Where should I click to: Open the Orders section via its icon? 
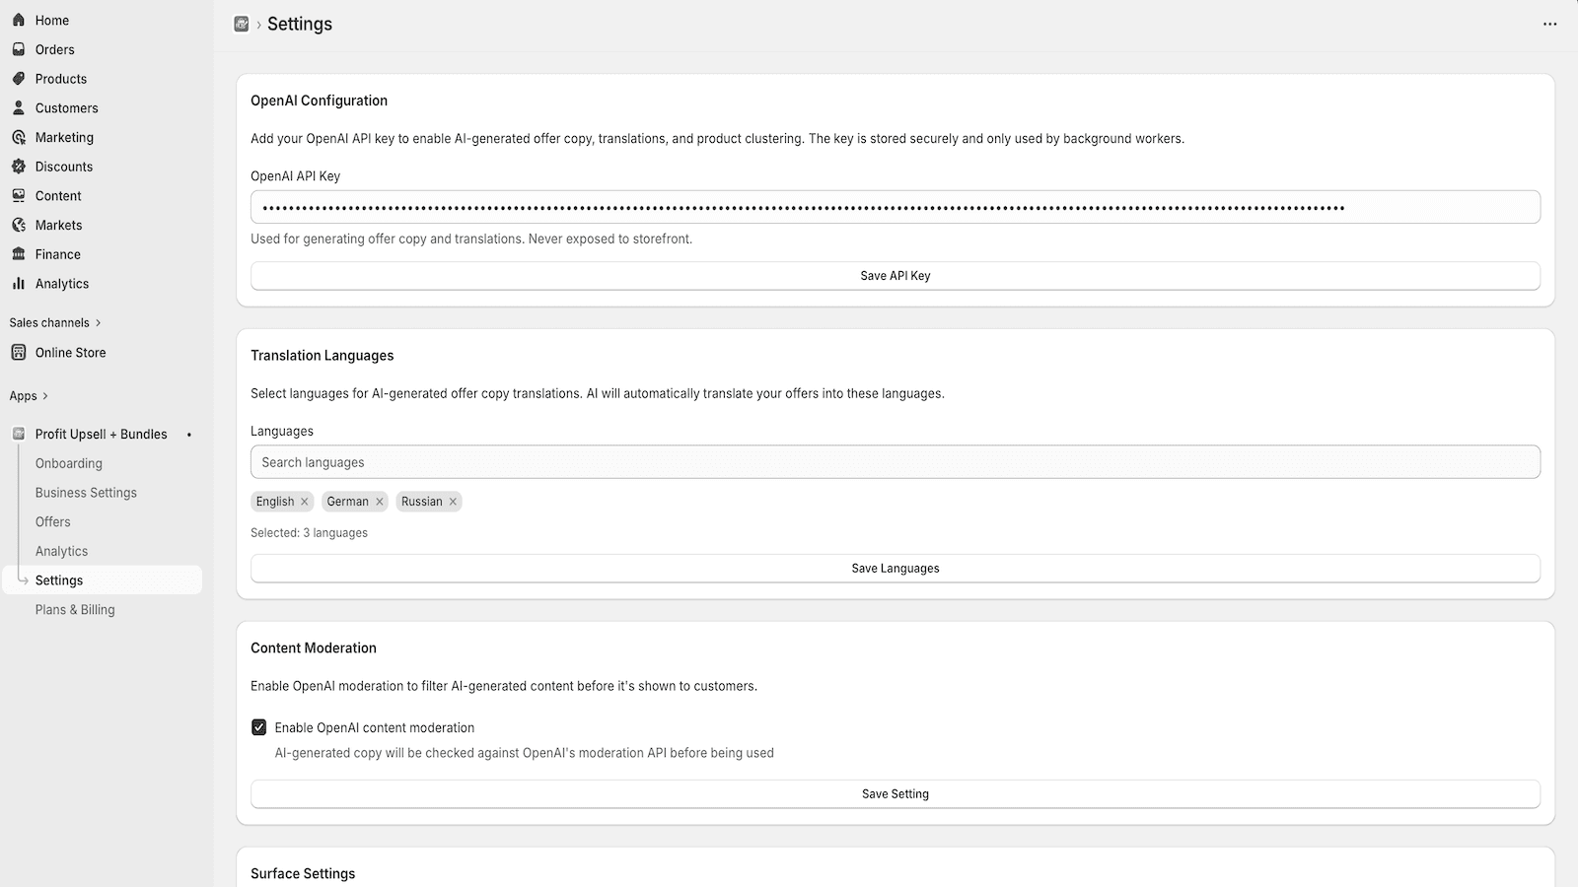[19, 49]
